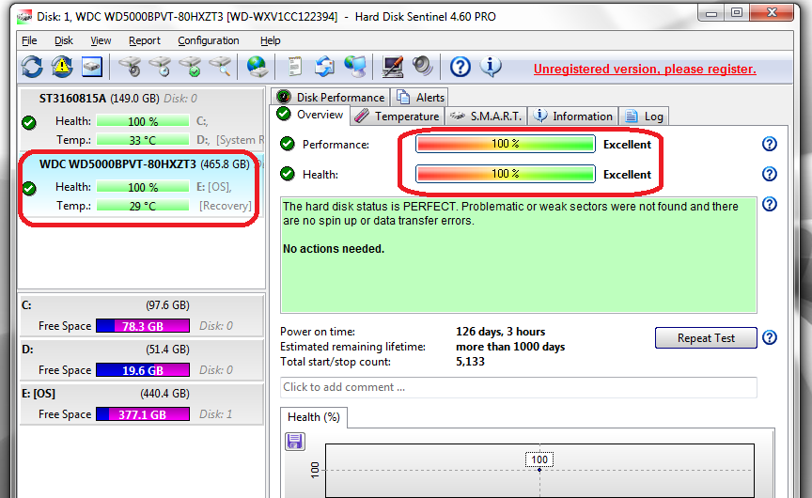
Task: Click the No actions needed status text
Action: [x=334, y=249]
